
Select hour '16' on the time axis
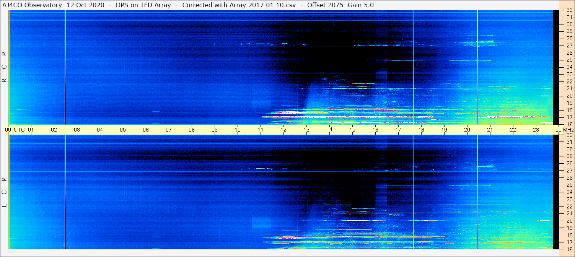click(x=375, y=130)
